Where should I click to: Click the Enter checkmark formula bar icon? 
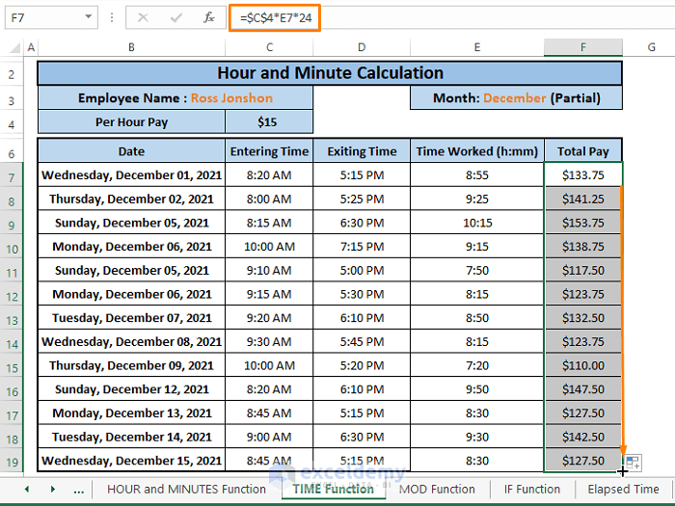pyautogui.click(x=175, y=17)
